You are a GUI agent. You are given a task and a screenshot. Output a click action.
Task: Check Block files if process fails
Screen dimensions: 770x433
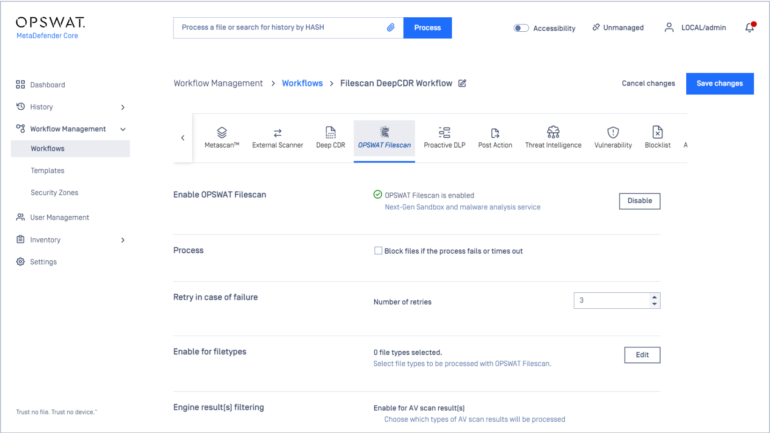[x=378, y=251]
